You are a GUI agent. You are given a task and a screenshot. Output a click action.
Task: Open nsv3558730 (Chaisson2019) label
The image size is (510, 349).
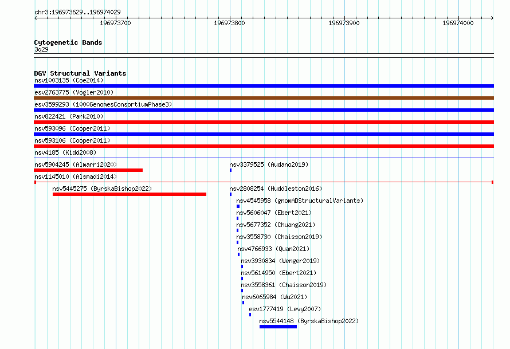pyautogui.click(x=279, y=237)
